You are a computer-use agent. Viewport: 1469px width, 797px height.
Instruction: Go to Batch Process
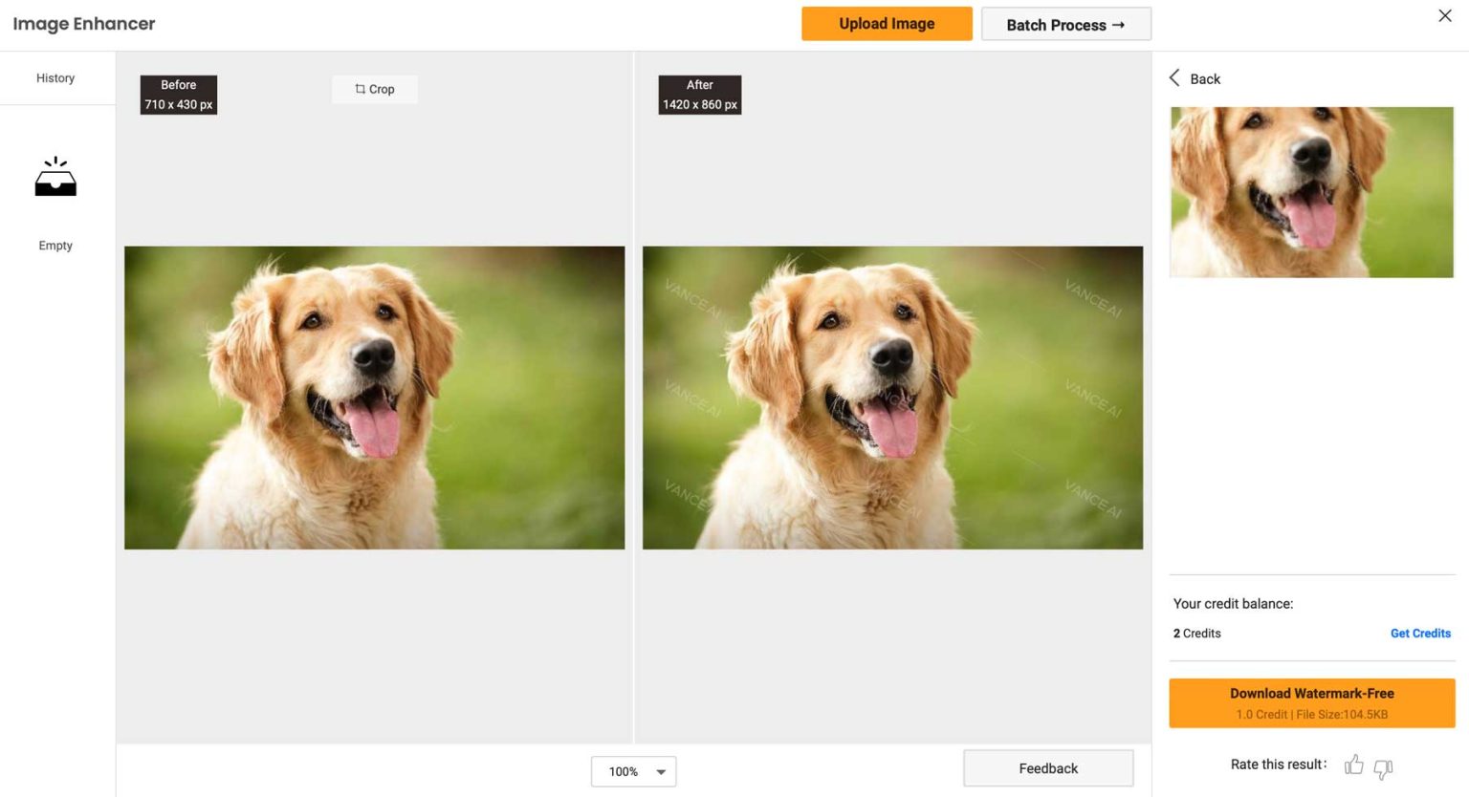(x=1065, y=24)
